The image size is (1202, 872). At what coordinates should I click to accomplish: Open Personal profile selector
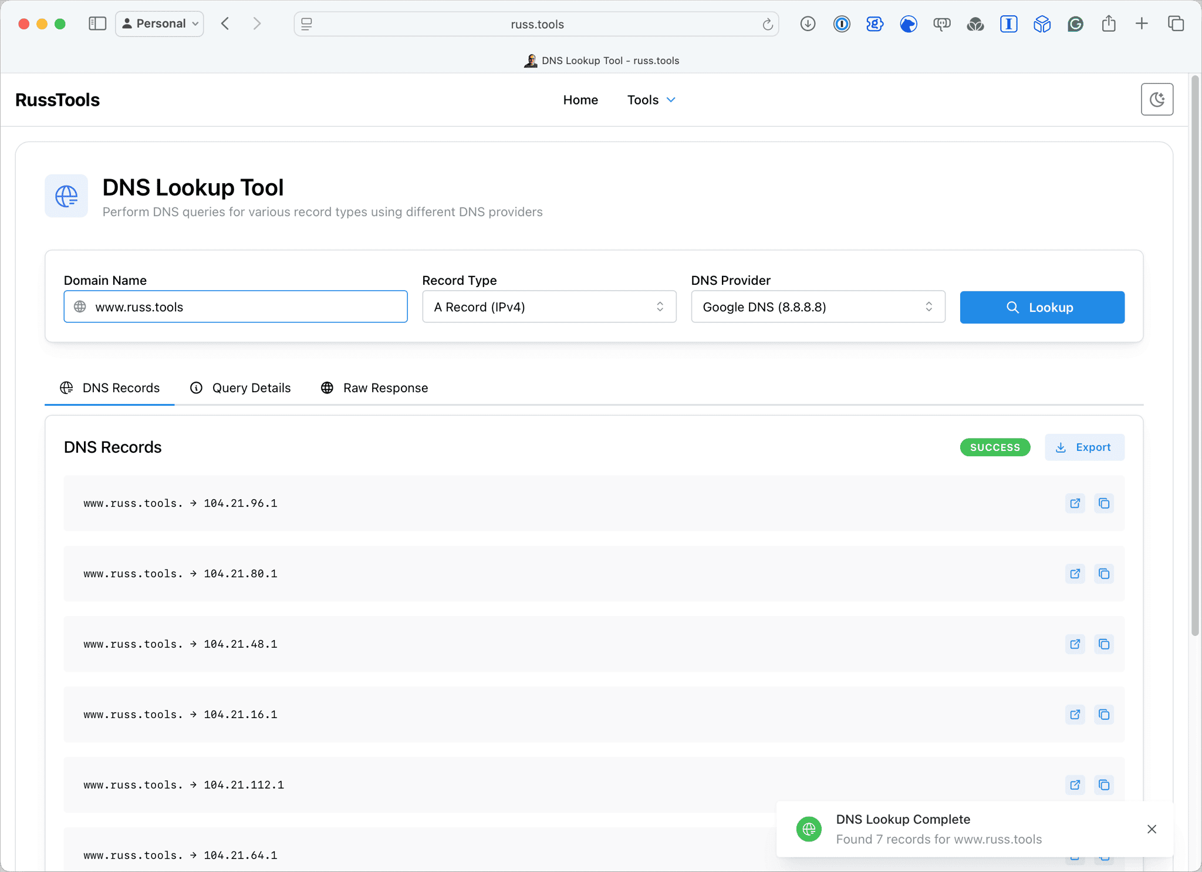click(x=160, y=23)
